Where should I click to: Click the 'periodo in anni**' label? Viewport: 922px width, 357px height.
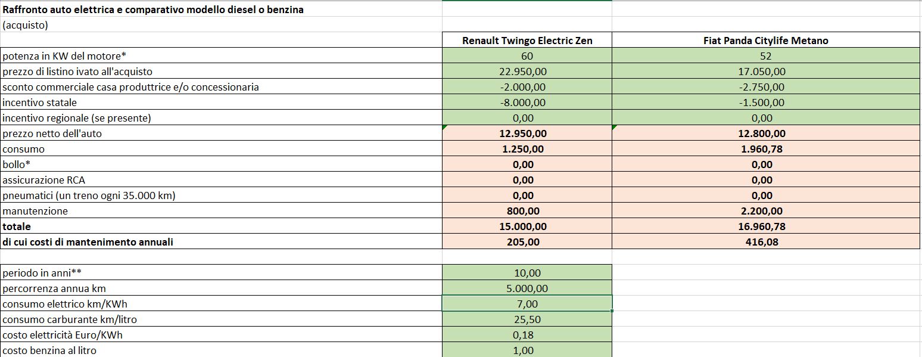click(221, 273)
